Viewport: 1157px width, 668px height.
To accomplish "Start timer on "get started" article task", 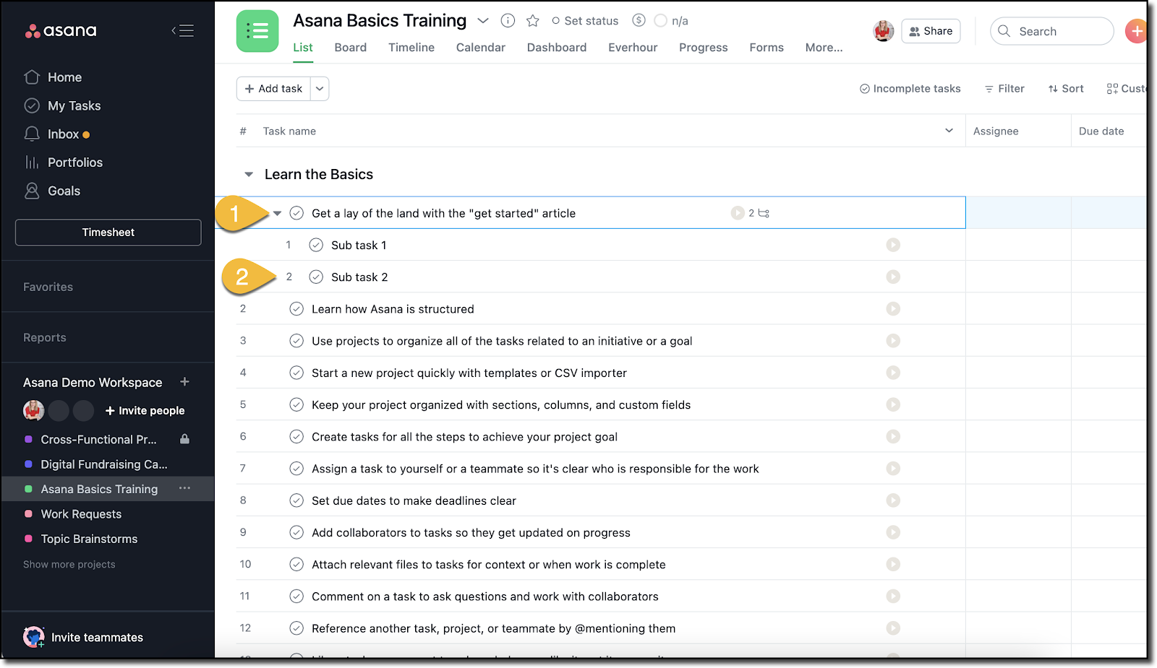I will click(738, 213).
